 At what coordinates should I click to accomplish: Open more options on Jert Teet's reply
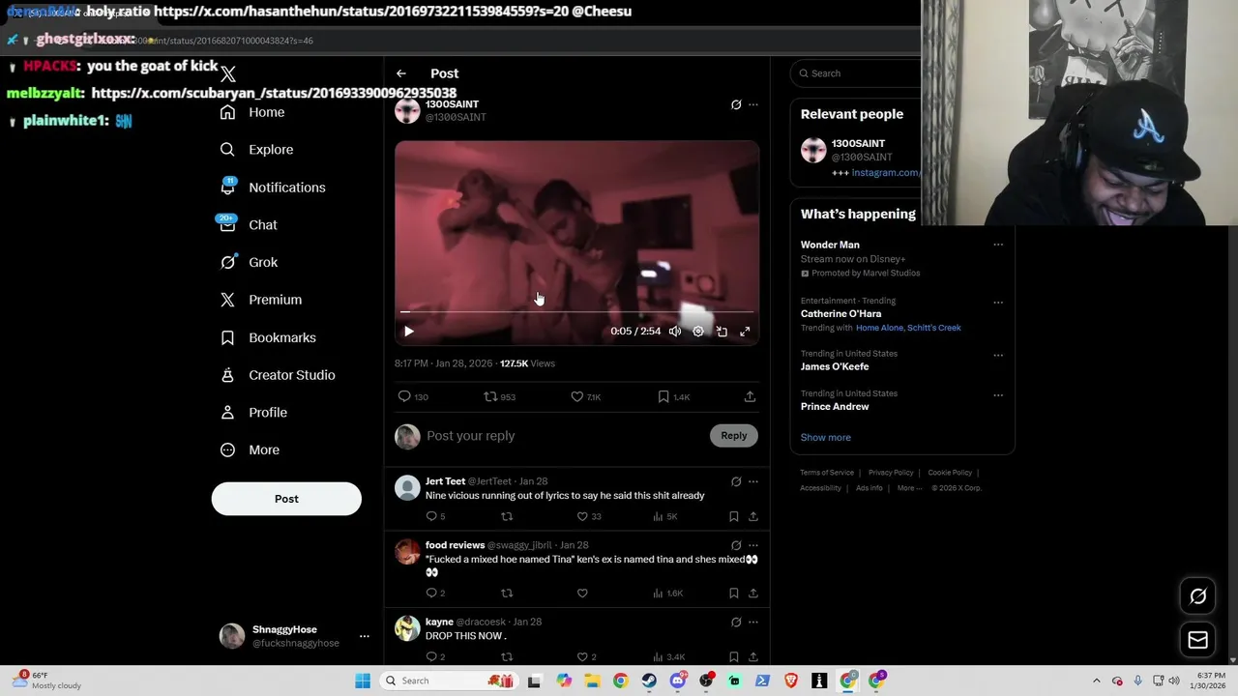tap(753, 481)
